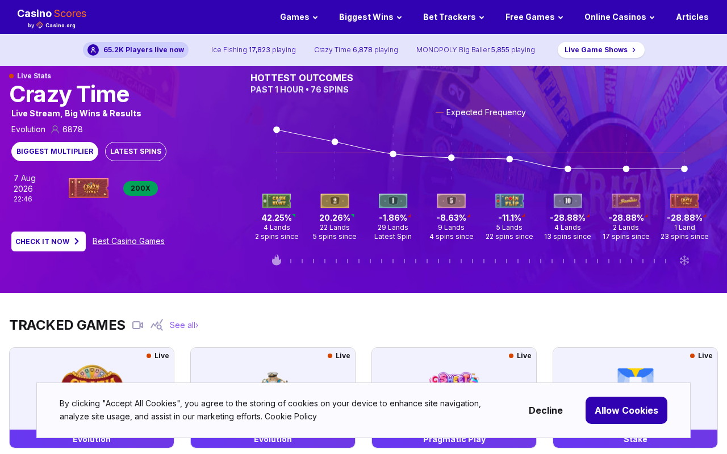Open the first Evolution tracked game card
Viewport: 727px width, 454px height.
(x=91, y=397)
